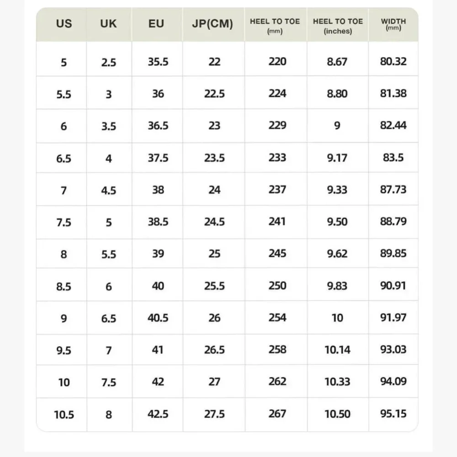The height and width of the screenshot is (457, 457).
Task: Select the EU column header
Action: [x=156, y=24]
